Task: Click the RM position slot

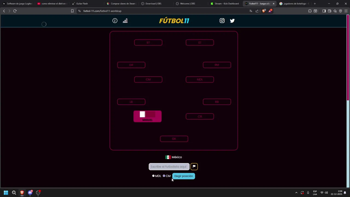Action: click(x=217, y=65)
